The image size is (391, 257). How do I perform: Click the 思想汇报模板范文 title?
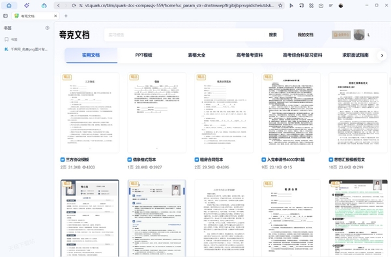coord(349,159)
